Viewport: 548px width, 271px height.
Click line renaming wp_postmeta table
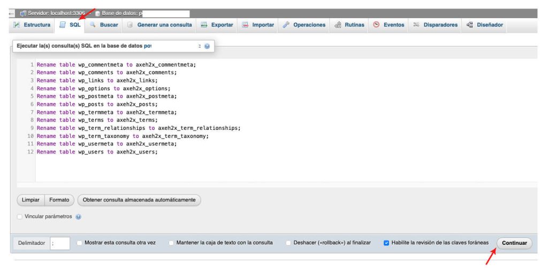[107, 96]
